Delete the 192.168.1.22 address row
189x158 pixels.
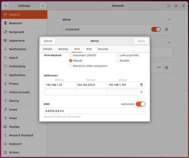142,85
